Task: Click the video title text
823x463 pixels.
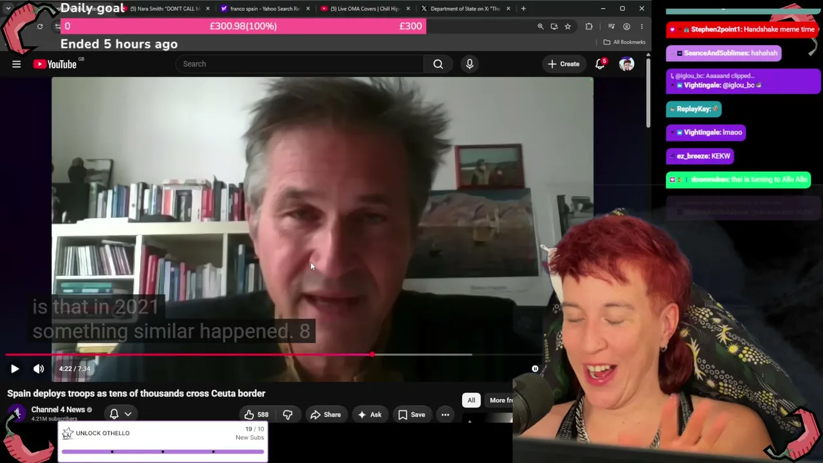Action: [136, 394]
